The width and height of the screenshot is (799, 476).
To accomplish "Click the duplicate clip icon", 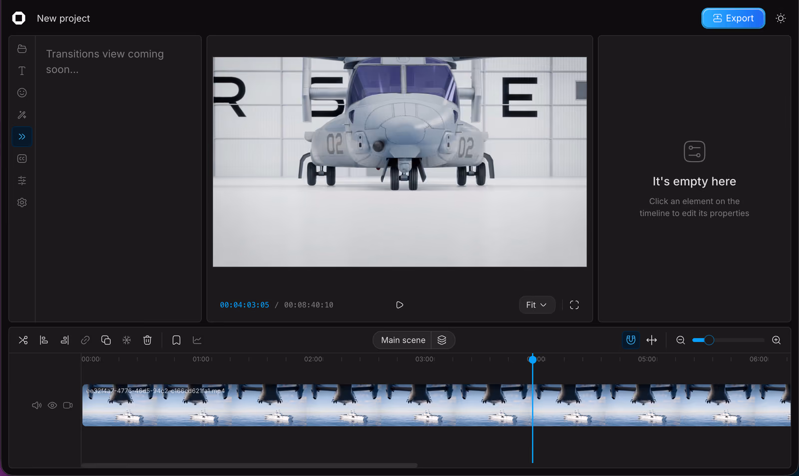I will [106, 340].
